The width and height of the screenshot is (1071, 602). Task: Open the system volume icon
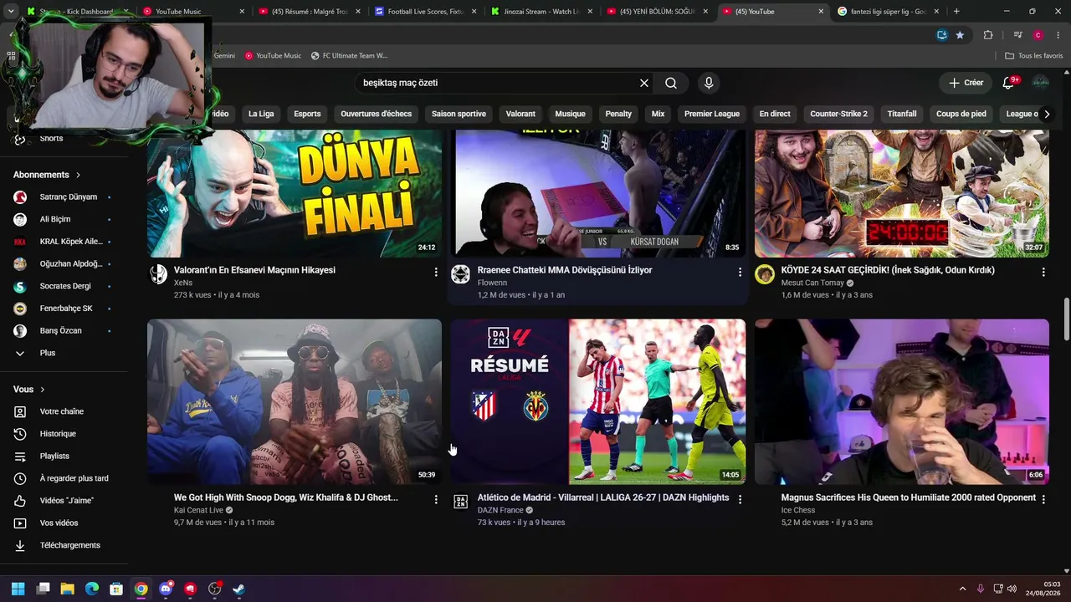pyautogui.click(x=1012, y=589)
